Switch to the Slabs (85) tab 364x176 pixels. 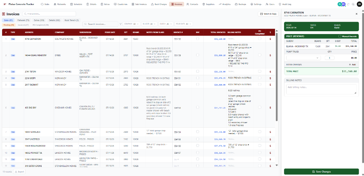coord(9,20)
